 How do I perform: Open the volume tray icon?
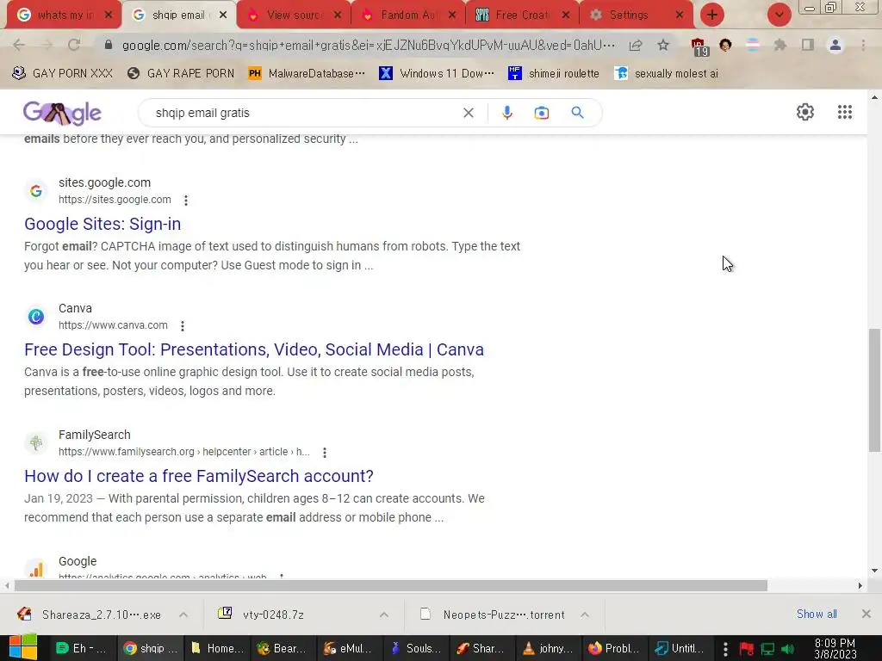(788, 649)
